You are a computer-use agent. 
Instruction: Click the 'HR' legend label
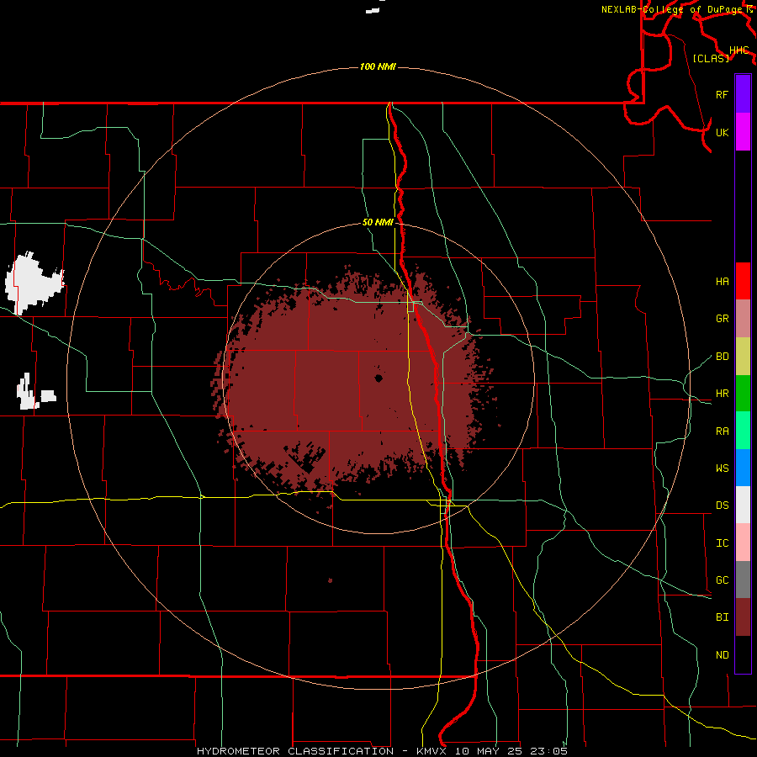pos(723,394)
